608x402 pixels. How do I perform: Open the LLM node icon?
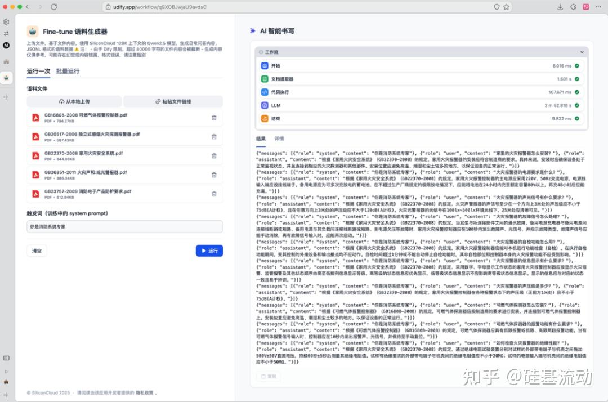[x=264, y=105]
